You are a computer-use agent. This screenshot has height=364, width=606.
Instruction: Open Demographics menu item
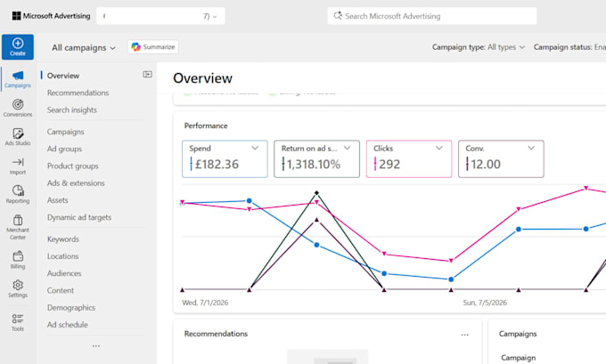(71, 308)
